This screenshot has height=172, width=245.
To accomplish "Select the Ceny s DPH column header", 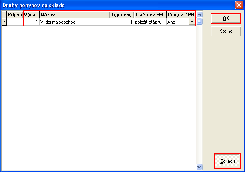I will [x=181, y=15].
